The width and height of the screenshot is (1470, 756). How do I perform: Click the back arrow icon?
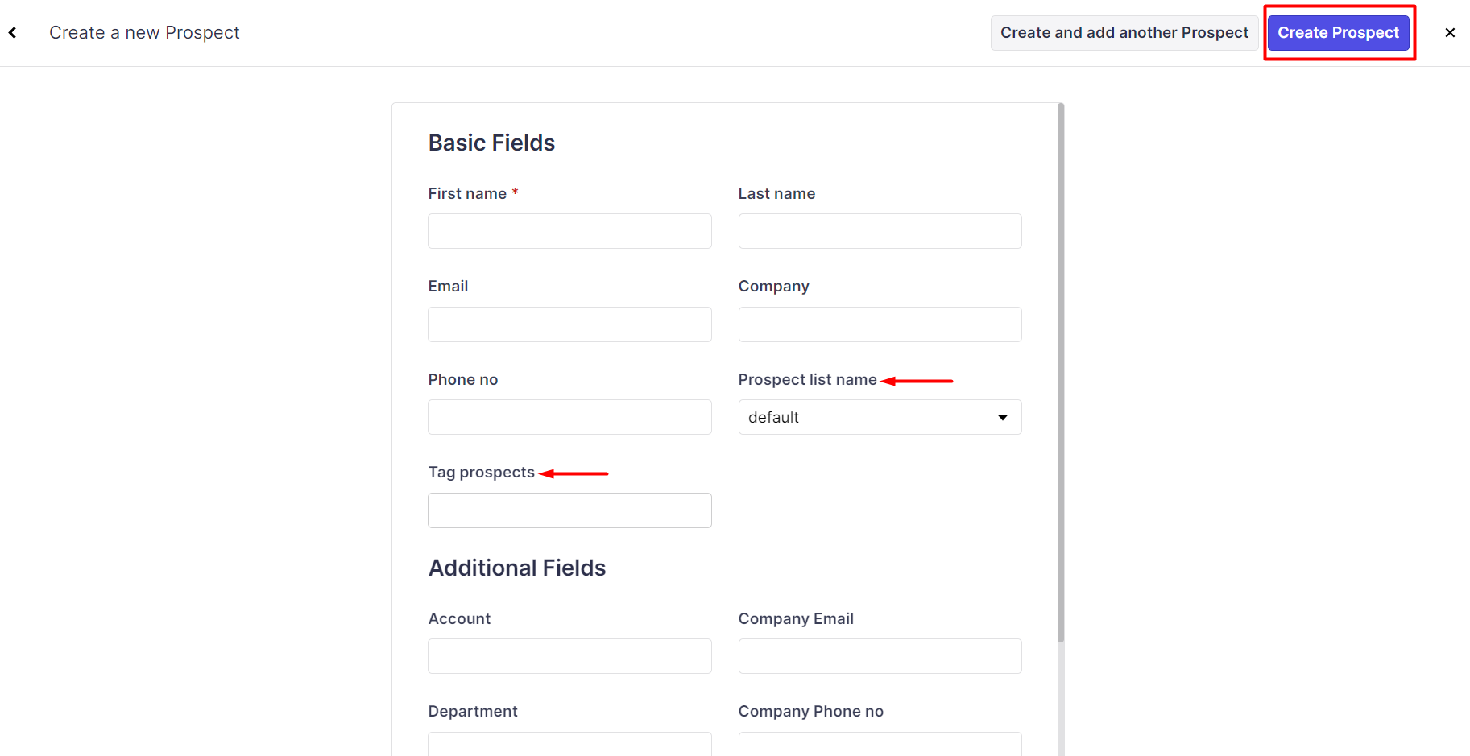point(13,33)
